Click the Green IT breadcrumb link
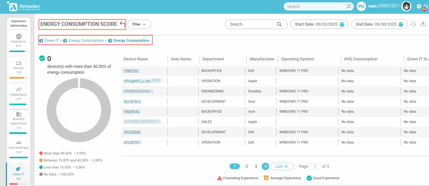 (52, 41)
